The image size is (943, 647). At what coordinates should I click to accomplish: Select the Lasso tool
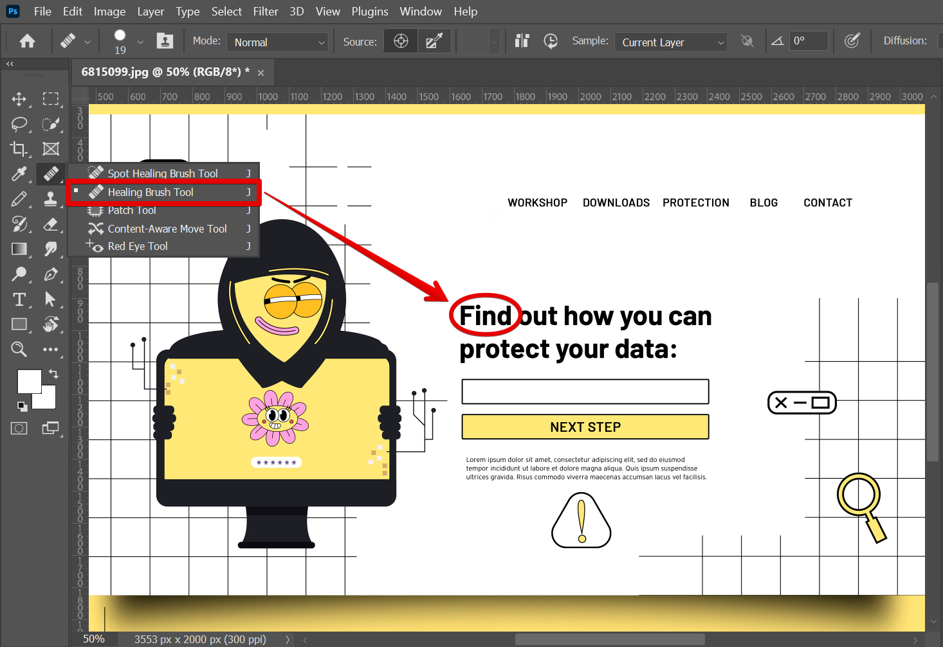19,124
